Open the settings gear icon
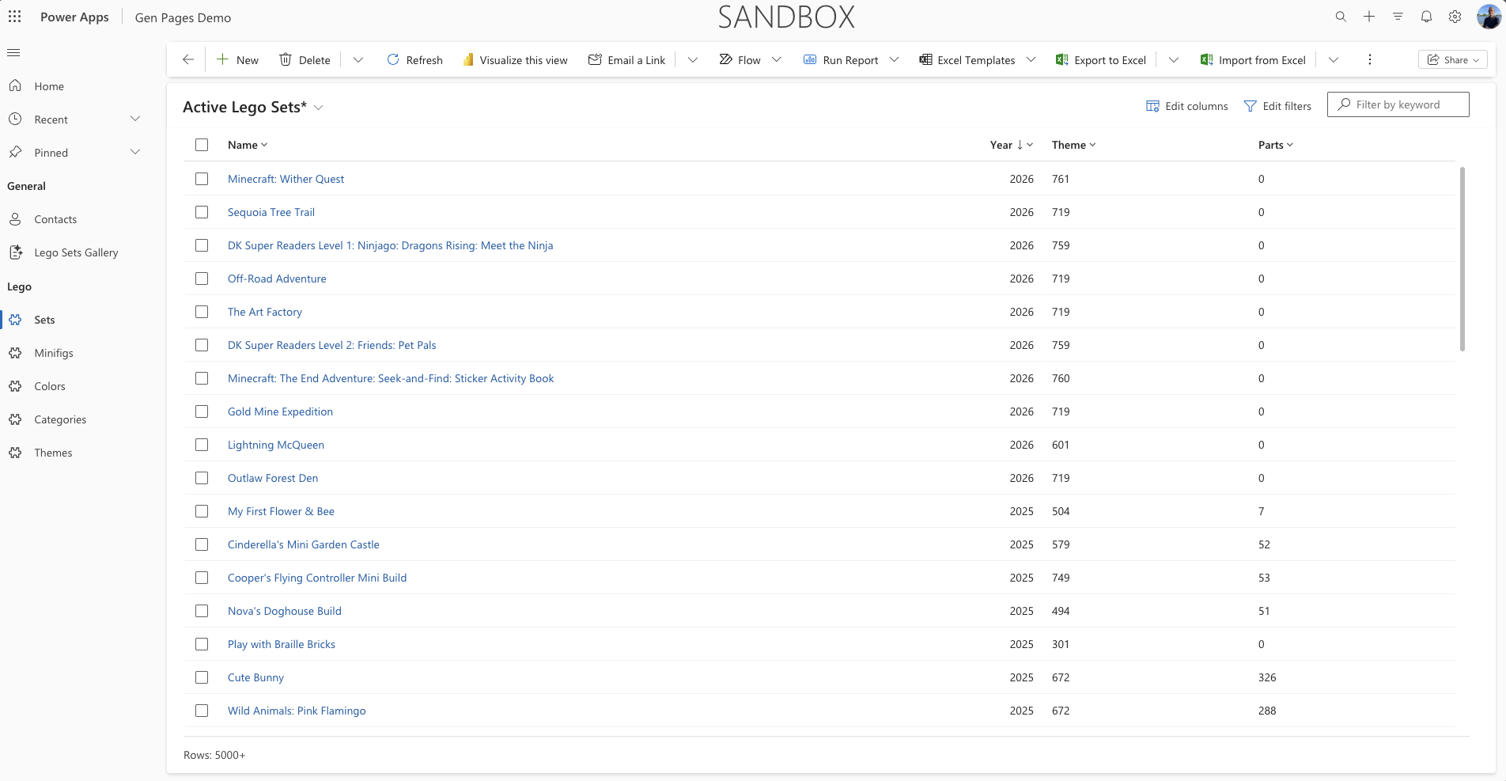The image size is (1506, 781). (1455, 17)
